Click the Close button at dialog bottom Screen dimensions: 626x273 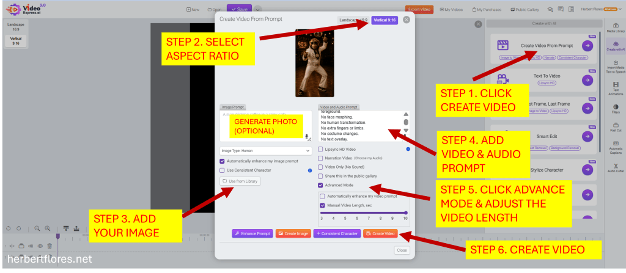point(402,250)
